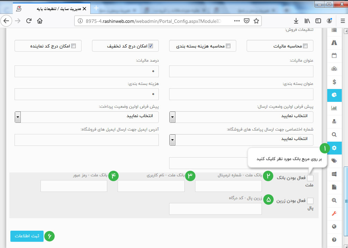Screen dimensions: 348x248
Task: Tick the فعال بودن زرین پال box
Action: (310, 201)
